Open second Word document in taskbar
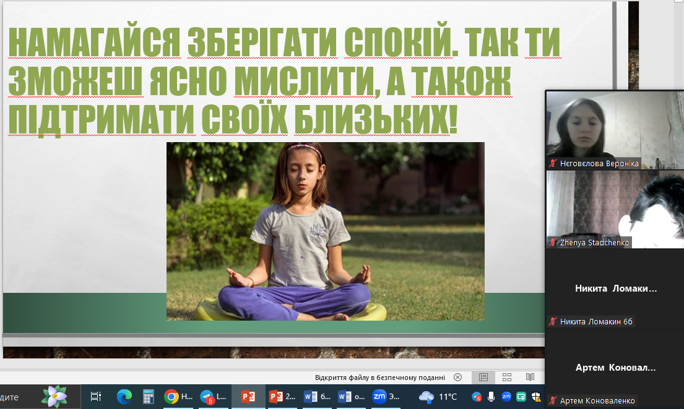This screenshot has width=684, height=409. [352, 397]
